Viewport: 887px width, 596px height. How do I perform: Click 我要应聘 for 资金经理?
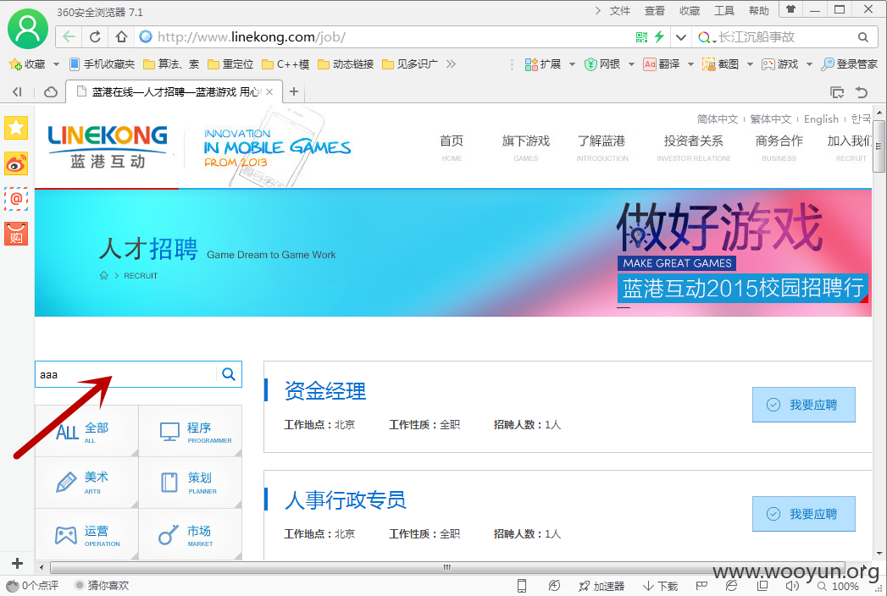click(803, 405)
